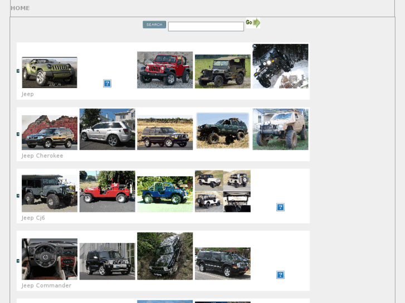
Task: Open the silver Grand Cherokee thumbnail
Action: click(x=107, y=129)
